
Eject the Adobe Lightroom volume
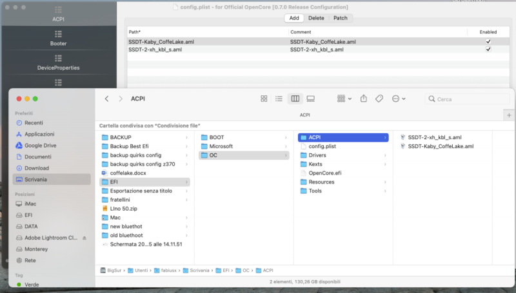click(x=84, y=238)
